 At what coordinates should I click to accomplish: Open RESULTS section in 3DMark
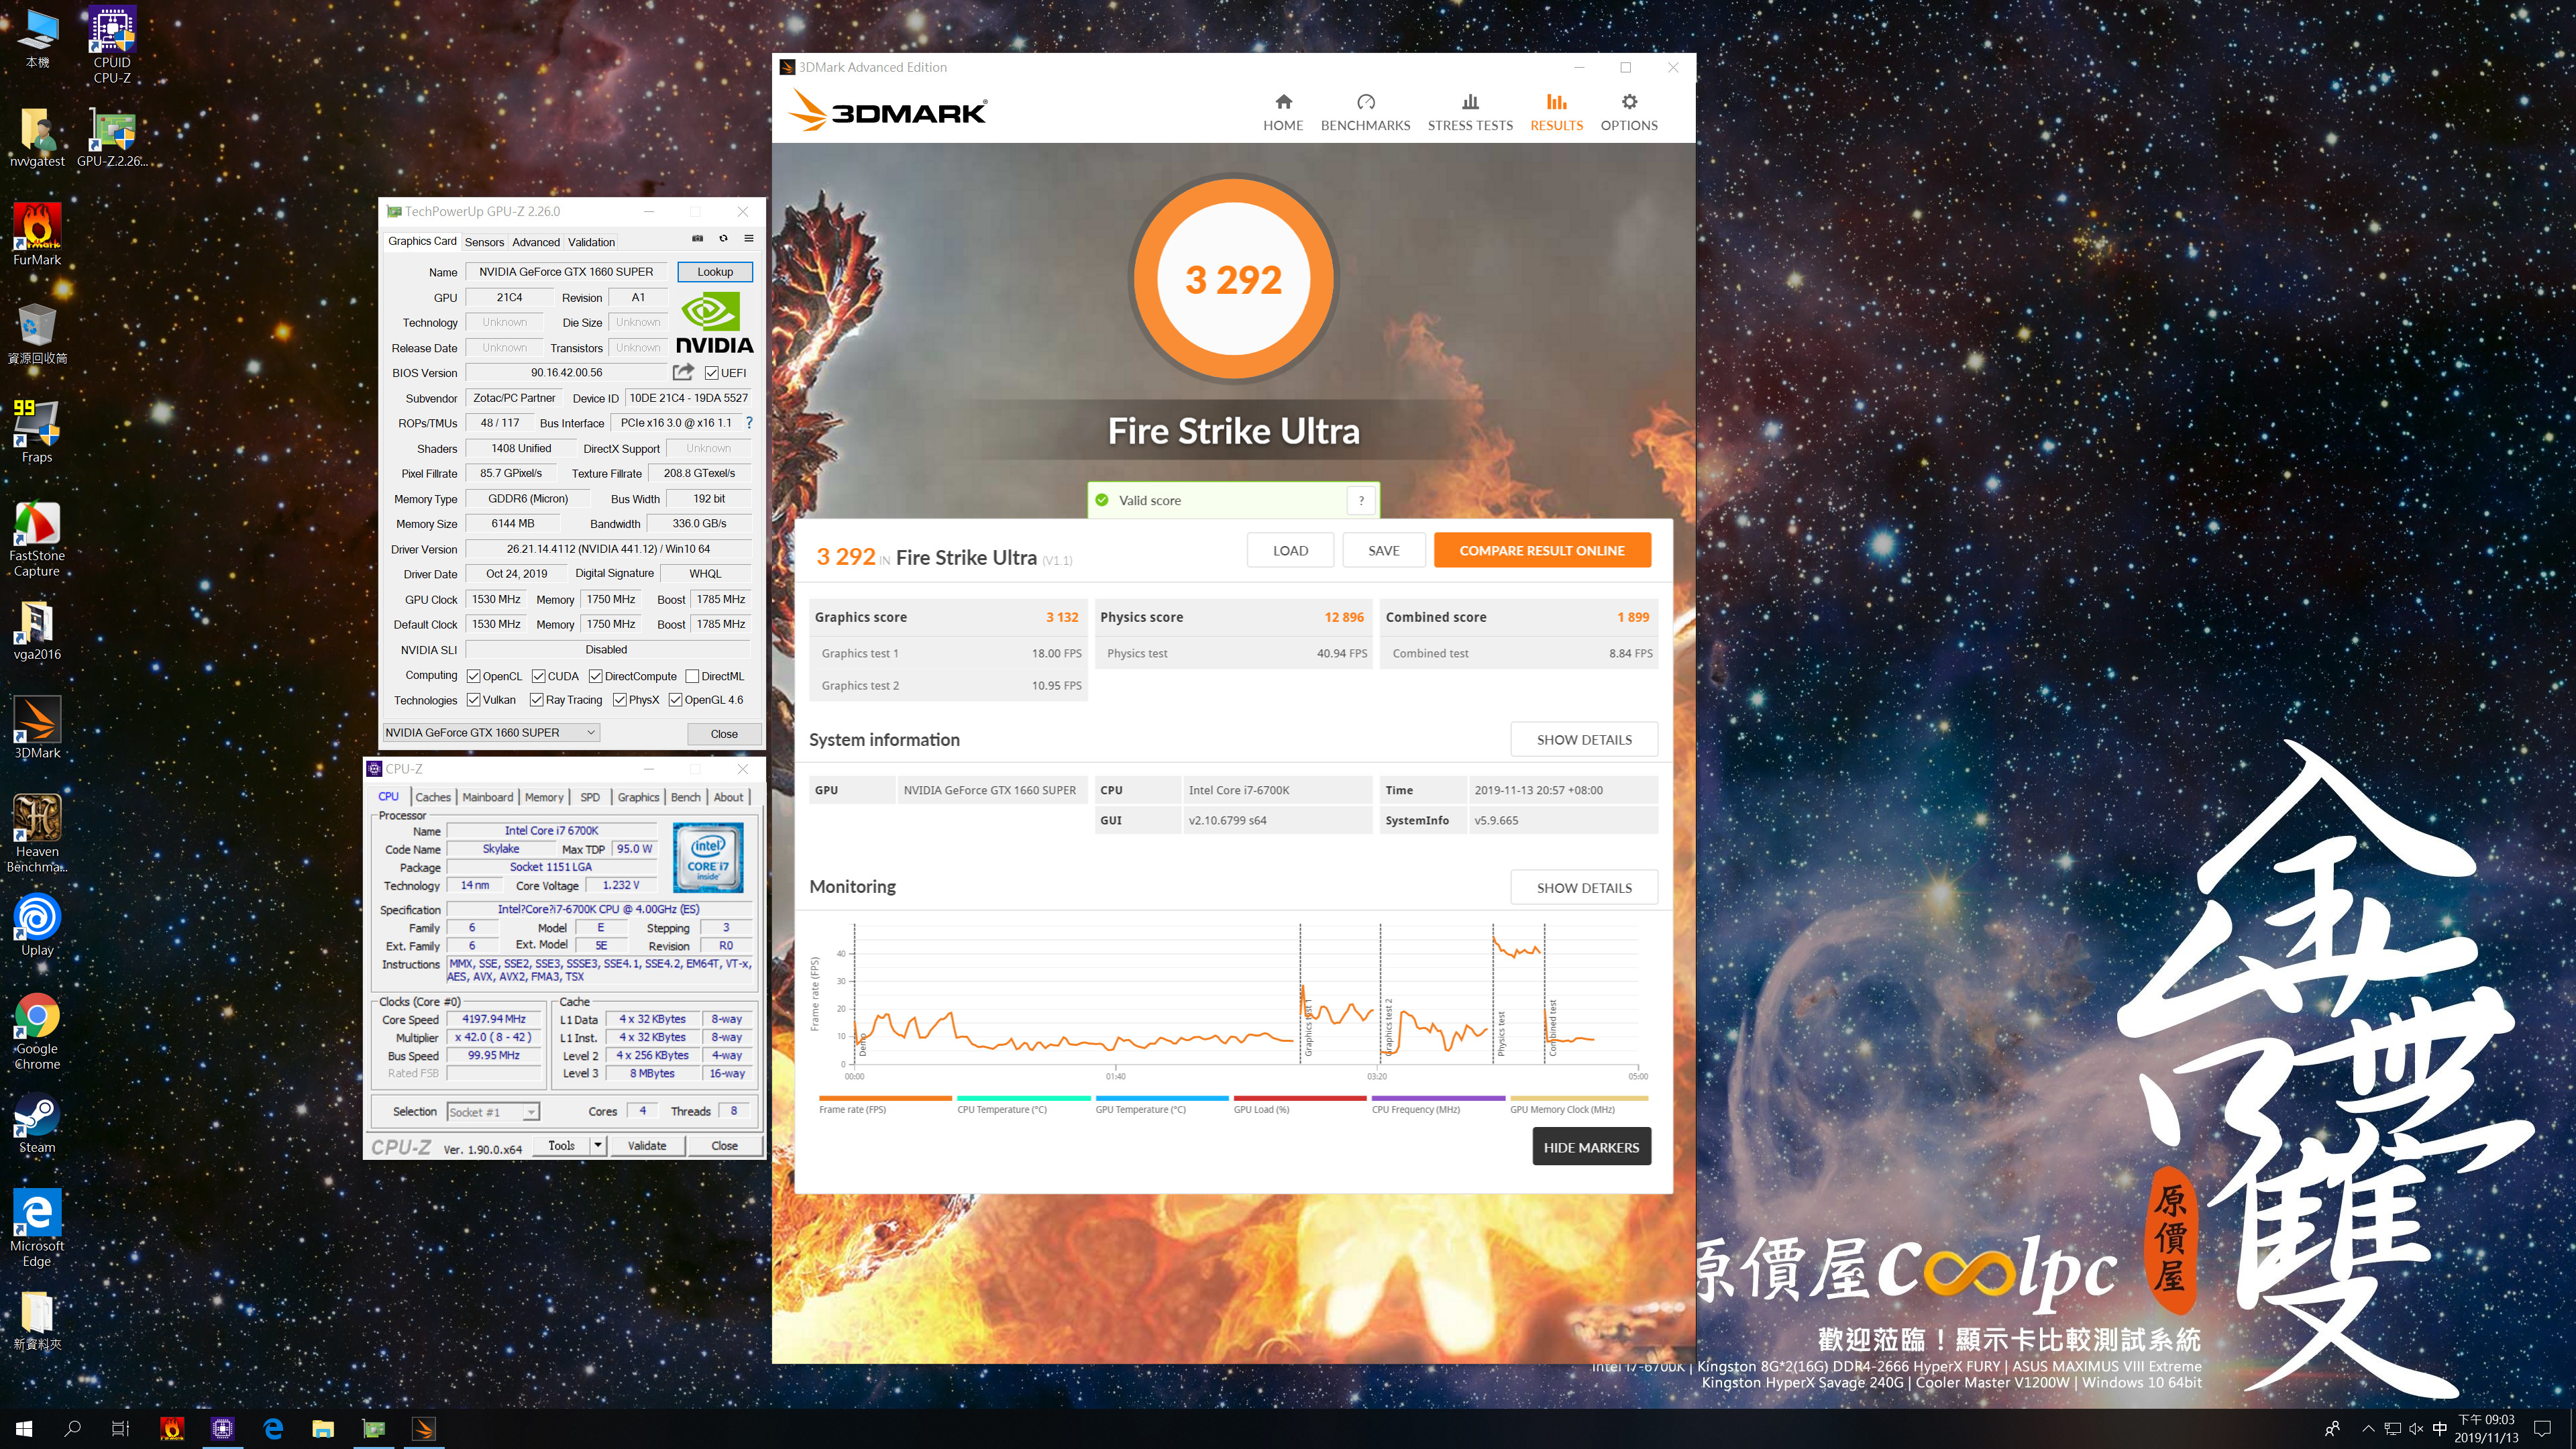coord(1556,112)
